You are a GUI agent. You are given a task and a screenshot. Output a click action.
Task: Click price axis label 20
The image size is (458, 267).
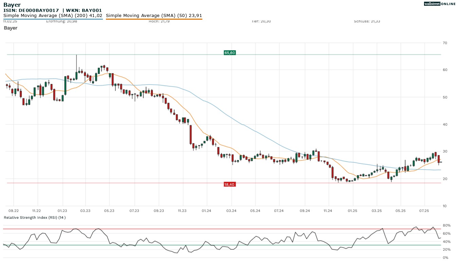444,179
